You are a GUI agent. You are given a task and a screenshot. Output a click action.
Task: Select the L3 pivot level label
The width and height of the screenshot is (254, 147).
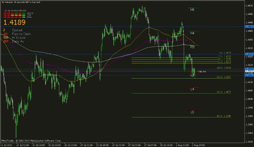coord(192,75)
